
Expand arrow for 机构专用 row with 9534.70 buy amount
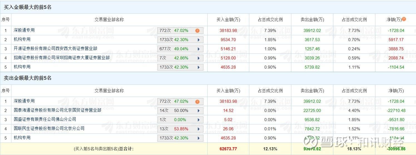point(199,40)
